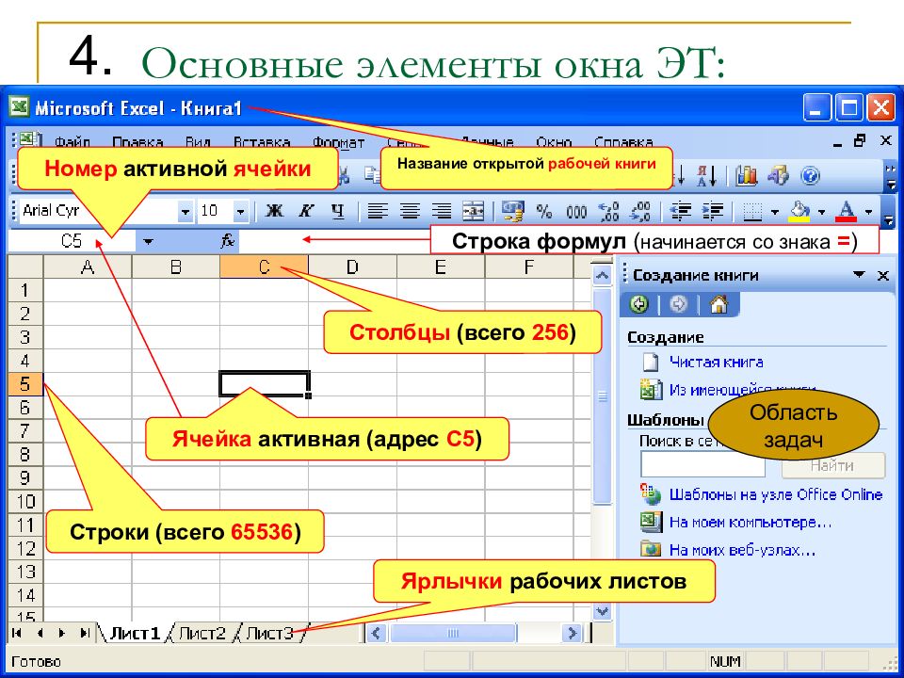Click the Чистая книга link
This screenshot has height=678, width=904.
point(716,362)
